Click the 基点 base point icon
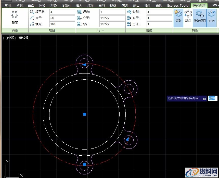This screenshot has width=219, height=178. (x=188, y=16)
